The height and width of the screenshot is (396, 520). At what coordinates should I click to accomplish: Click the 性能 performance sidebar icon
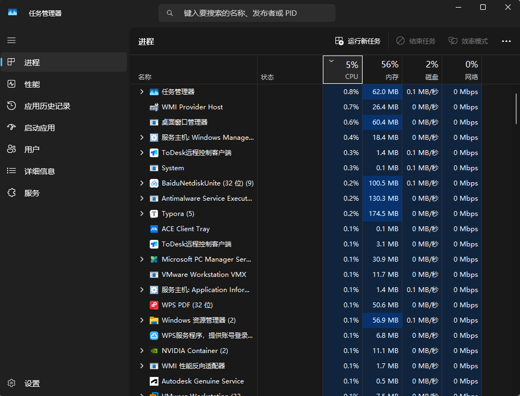point(11,84)
